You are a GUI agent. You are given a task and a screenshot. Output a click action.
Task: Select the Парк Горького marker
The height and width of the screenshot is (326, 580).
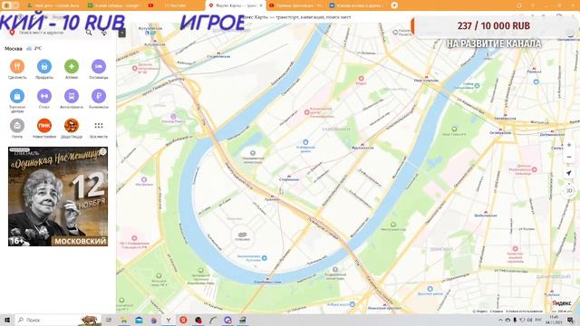click(x=454, y=129)
